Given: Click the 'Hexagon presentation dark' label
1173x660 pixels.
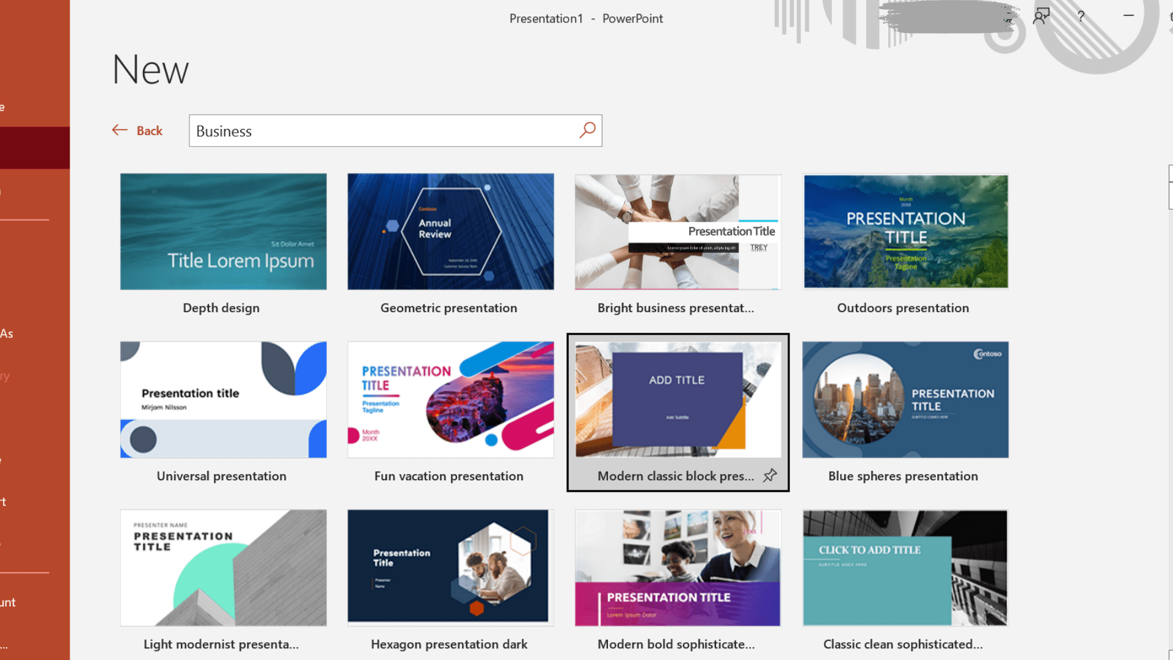Looking at the screenshot, I should pyautogui.click(x=449, y=644).
